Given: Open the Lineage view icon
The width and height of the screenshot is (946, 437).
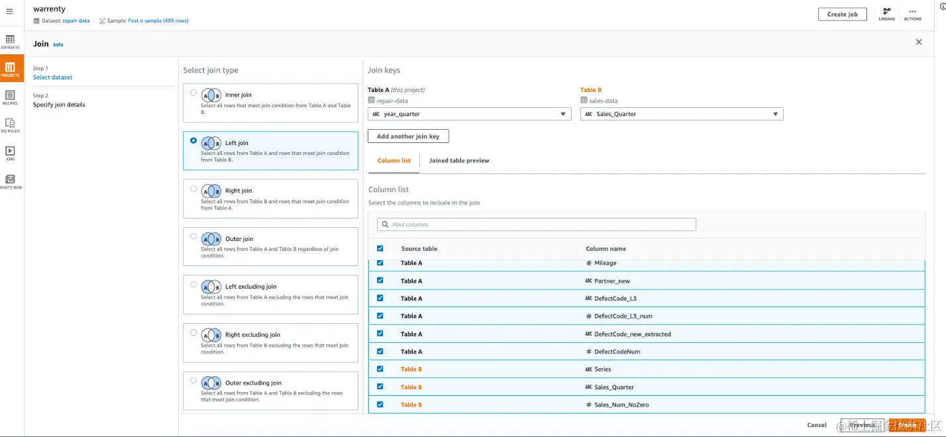Looking at the screenshot, I should (887, 13).
